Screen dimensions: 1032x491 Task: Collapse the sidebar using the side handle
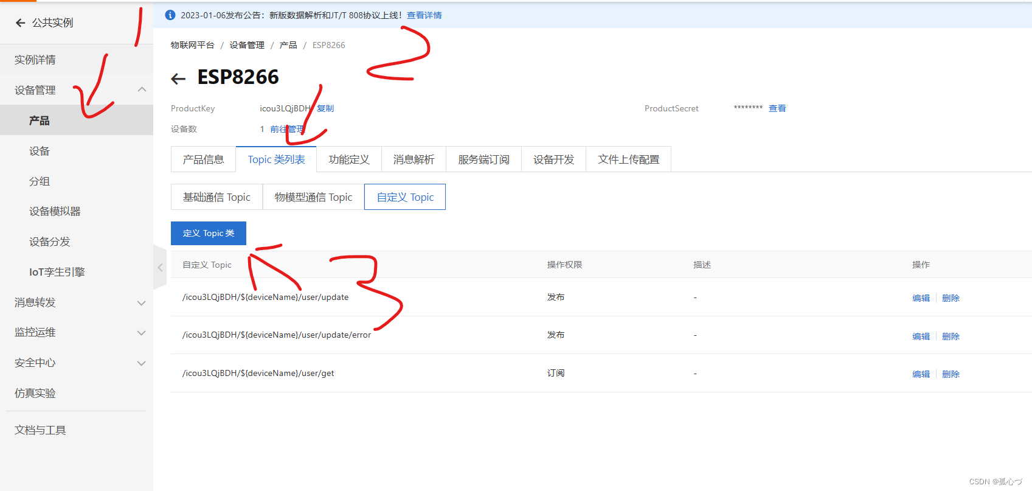pos(160,267)
